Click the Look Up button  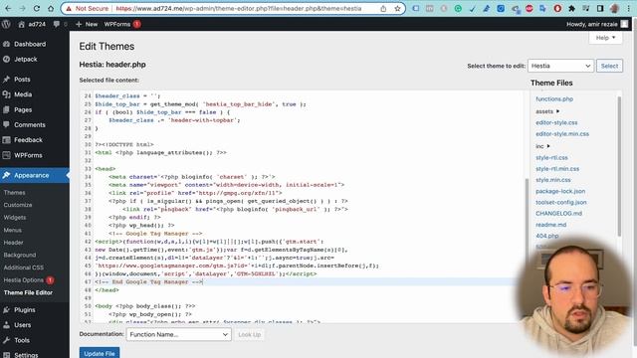click(x=250, y=335)
